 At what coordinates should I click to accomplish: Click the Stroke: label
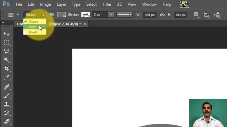coord(73,14)
